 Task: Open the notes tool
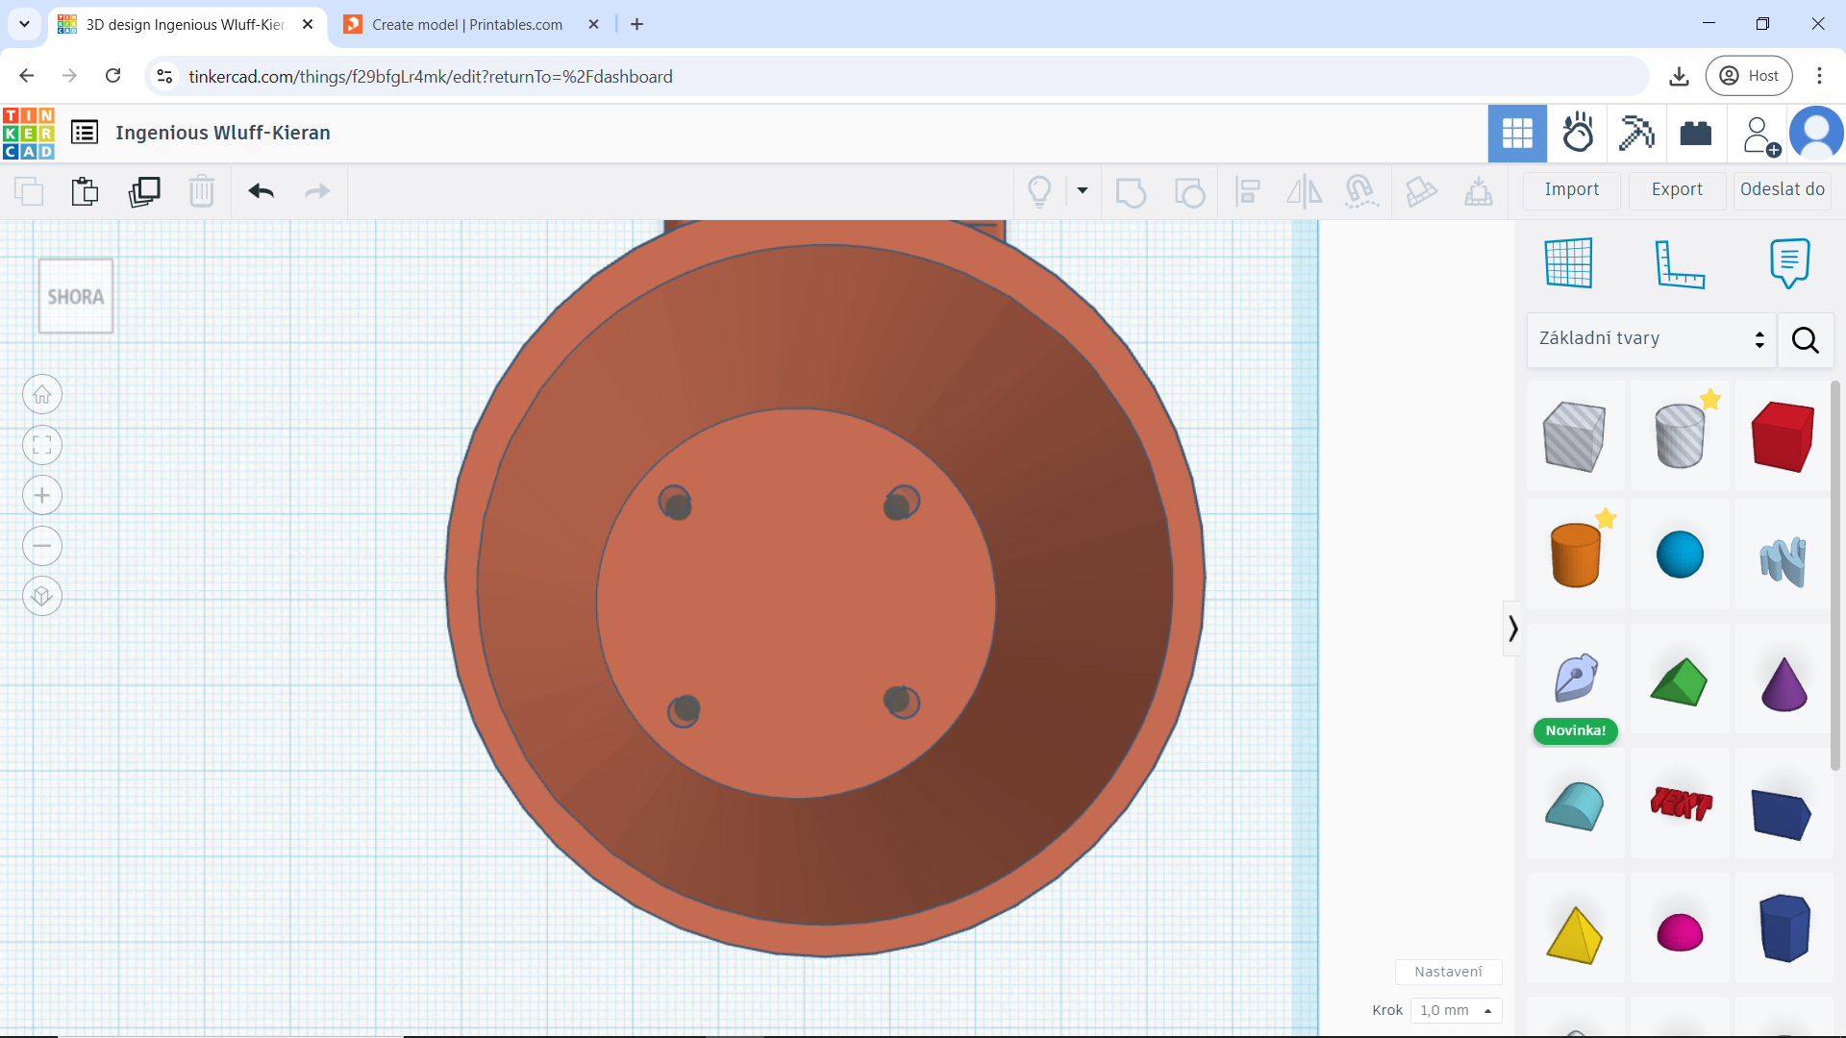[1789, 262]
